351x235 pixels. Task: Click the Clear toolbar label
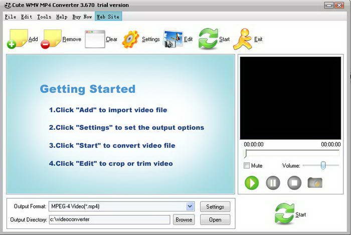click(x=111, y=39)
